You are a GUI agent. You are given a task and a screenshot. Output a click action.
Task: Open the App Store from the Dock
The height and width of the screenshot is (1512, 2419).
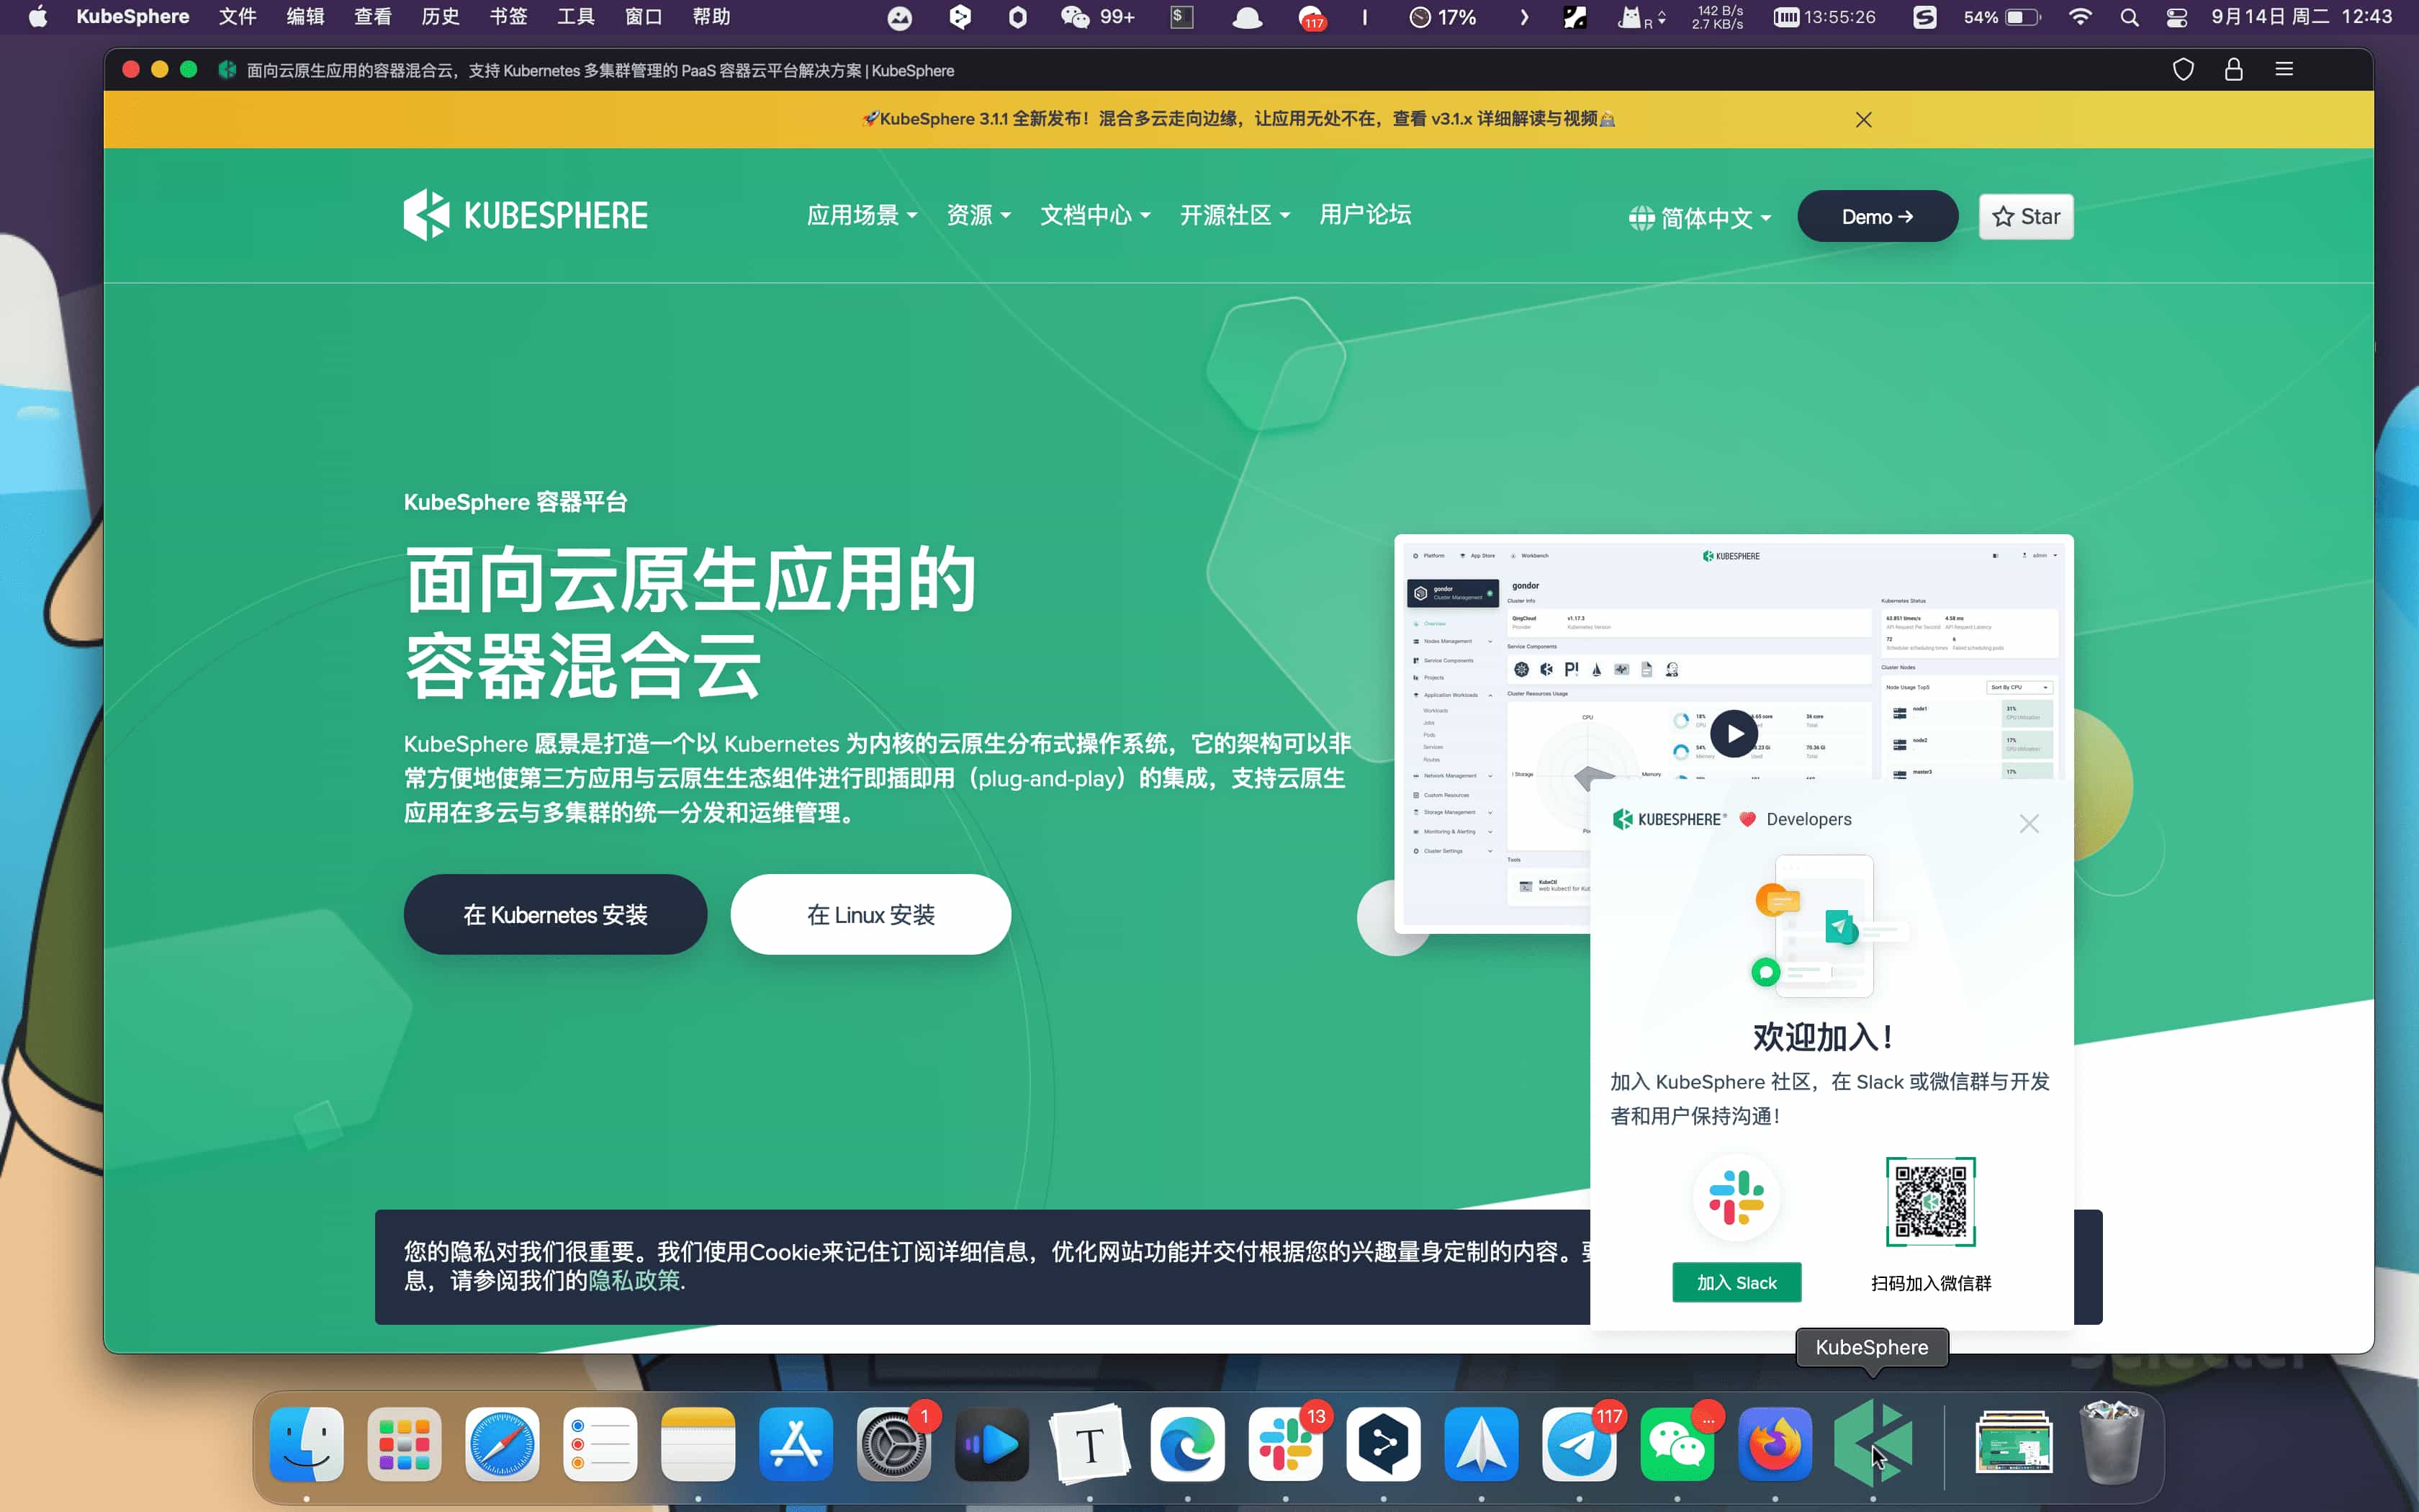click(796, 1444)
